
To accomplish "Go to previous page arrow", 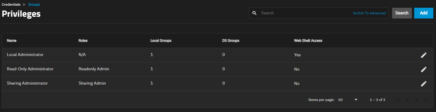I will [x=407, y=99].
